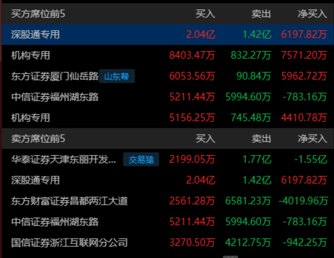This screenshot has width=334, height=258.
Task: Select 机构专用 name in the 4410.78万 row
Action: pos(30,118)
